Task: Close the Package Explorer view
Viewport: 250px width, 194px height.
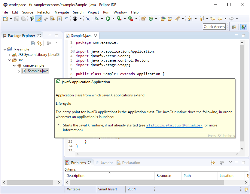Action: click(x=39, y=36)
